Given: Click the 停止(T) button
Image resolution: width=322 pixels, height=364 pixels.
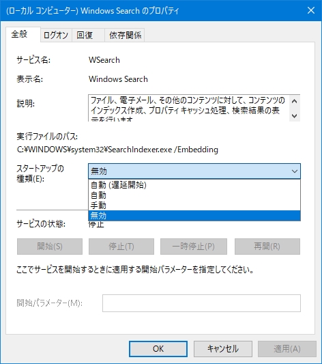Looking at the screenshot, I should [121, 247].
